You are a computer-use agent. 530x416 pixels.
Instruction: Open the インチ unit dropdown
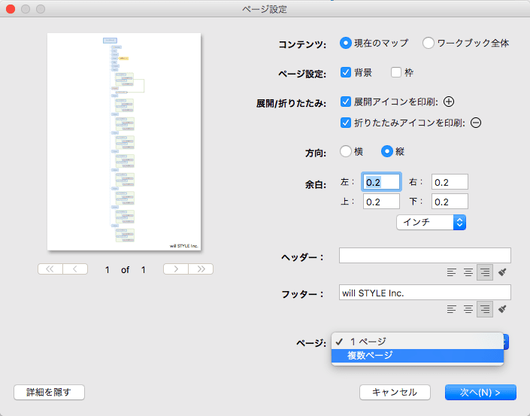click(x=431, y=222)
